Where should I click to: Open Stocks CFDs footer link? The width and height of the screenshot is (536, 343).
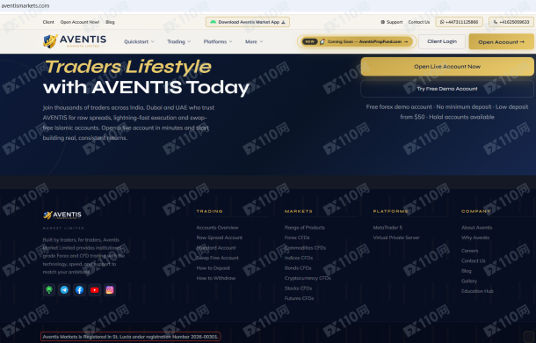pos(298,288)
